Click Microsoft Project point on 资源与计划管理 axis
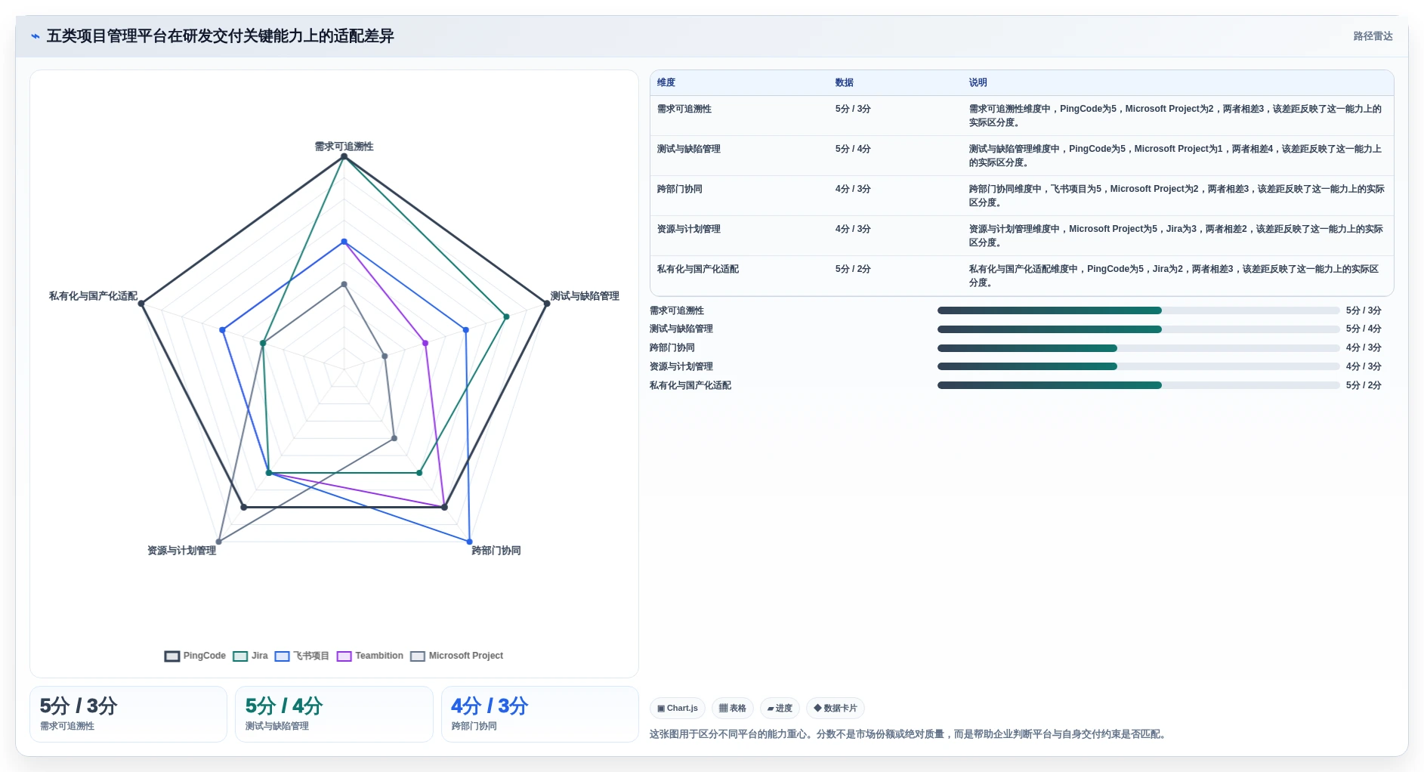This screenshot has width=1424, height=772. tap(219, 542)
